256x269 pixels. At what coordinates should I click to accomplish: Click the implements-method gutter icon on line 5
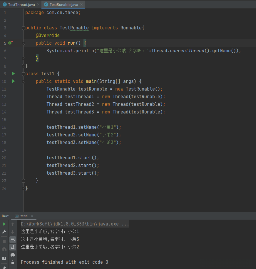(11, 43)
